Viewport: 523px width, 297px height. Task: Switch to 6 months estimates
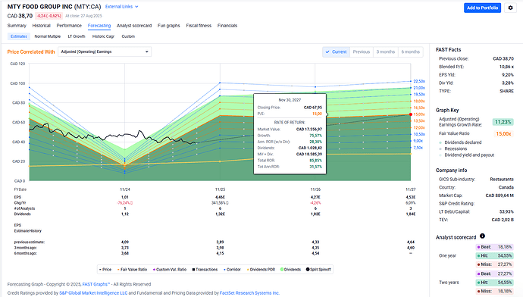tap(411, 52)
